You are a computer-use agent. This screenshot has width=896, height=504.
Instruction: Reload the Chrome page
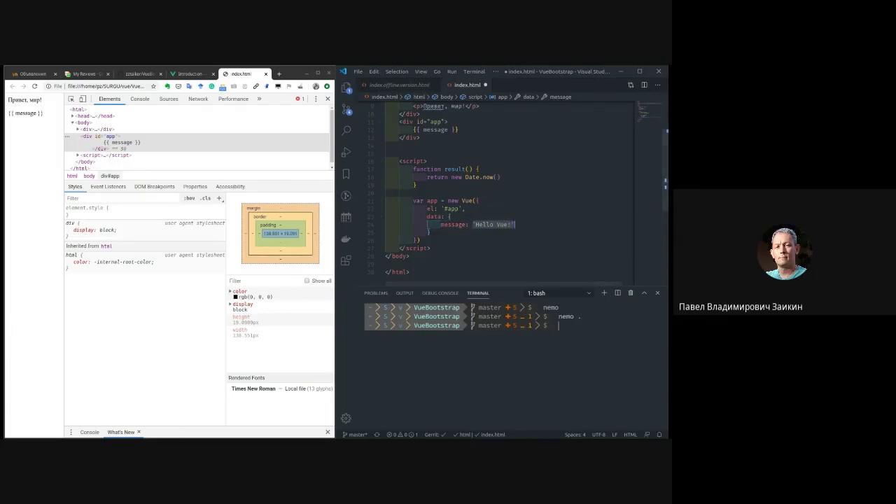(x=34, y=86)
